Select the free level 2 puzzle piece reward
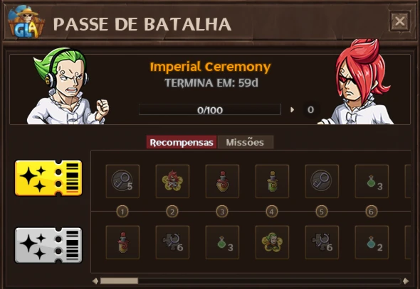 172,242
